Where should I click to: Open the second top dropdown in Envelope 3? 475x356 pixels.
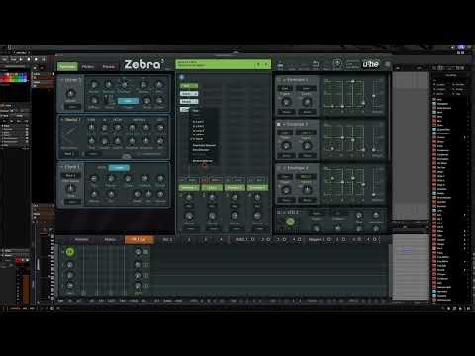click(306, 133)
